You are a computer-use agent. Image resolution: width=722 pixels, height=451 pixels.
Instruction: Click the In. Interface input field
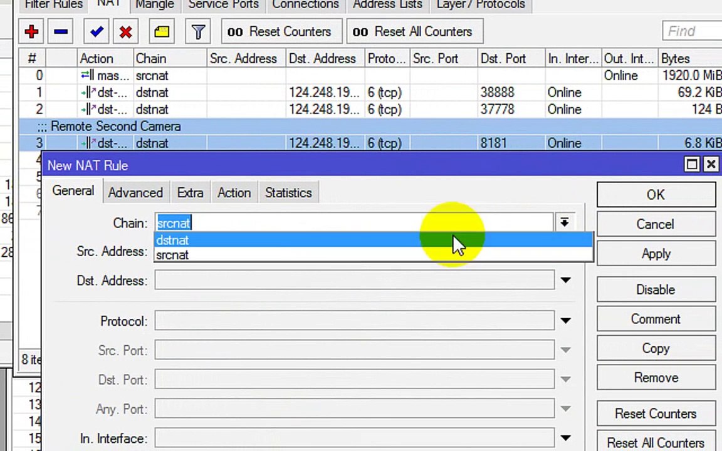click(x=354, y=438)
